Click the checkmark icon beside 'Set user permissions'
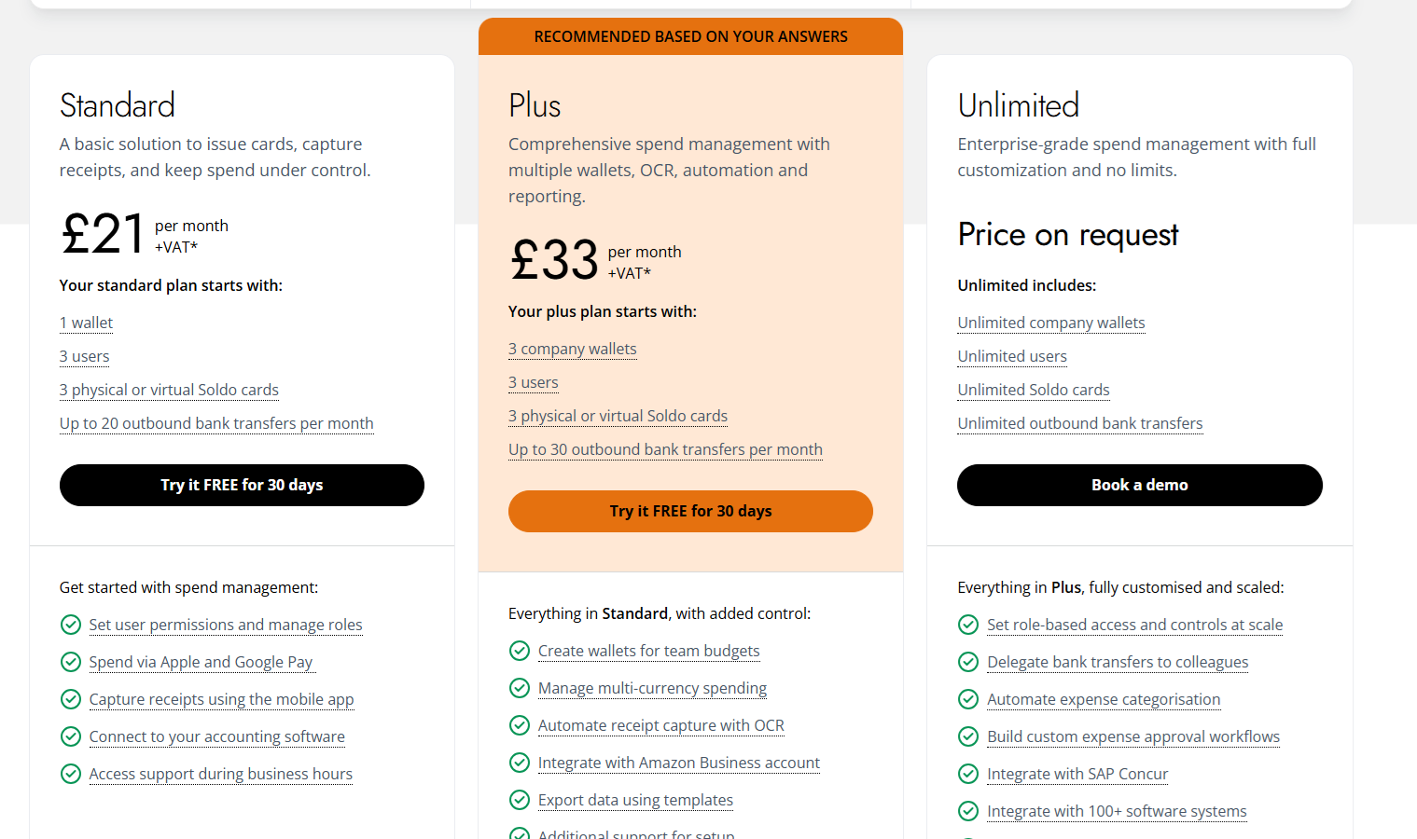This screenshot has height=839, width=1417. coord(71,625)
